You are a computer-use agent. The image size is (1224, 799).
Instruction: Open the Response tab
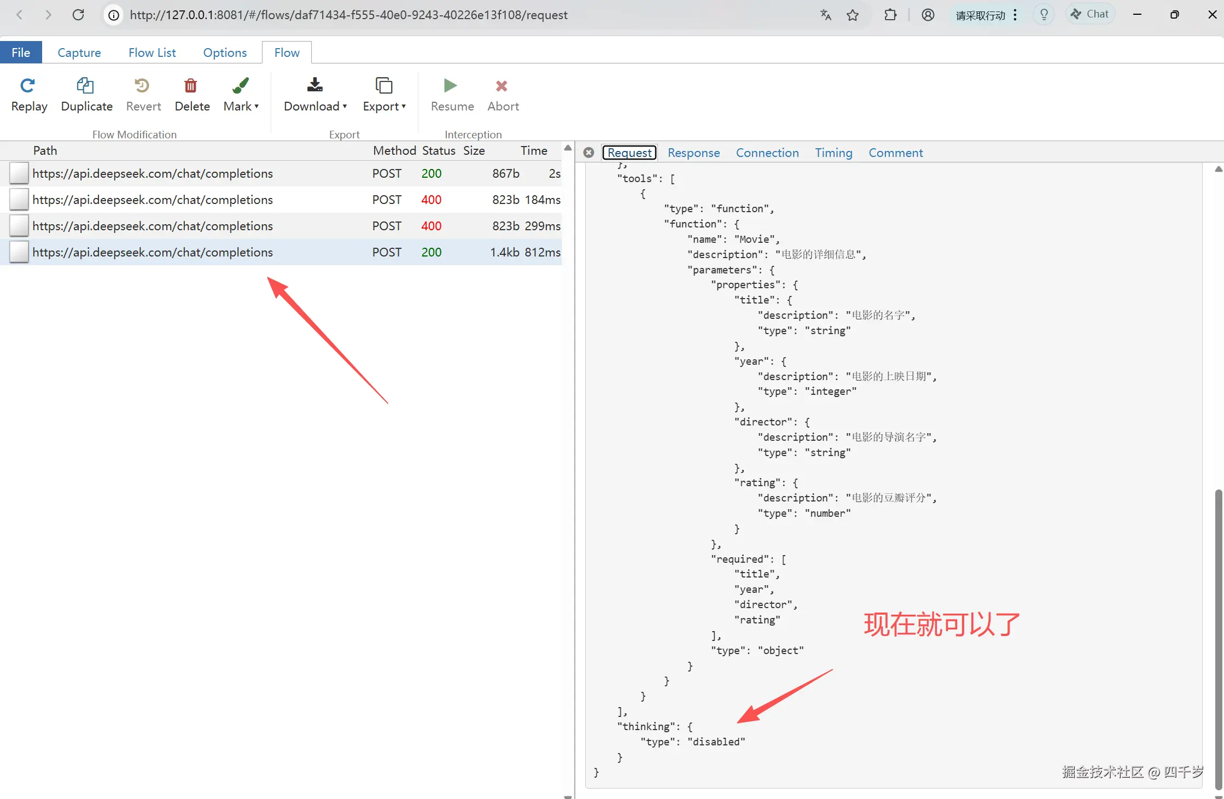(693, 153)
